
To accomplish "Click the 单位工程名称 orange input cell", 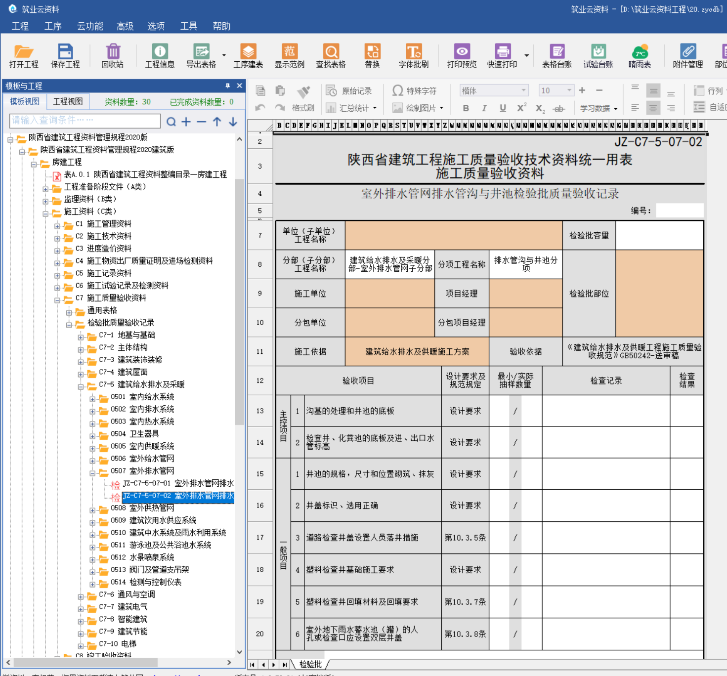I will click(454, 235).
